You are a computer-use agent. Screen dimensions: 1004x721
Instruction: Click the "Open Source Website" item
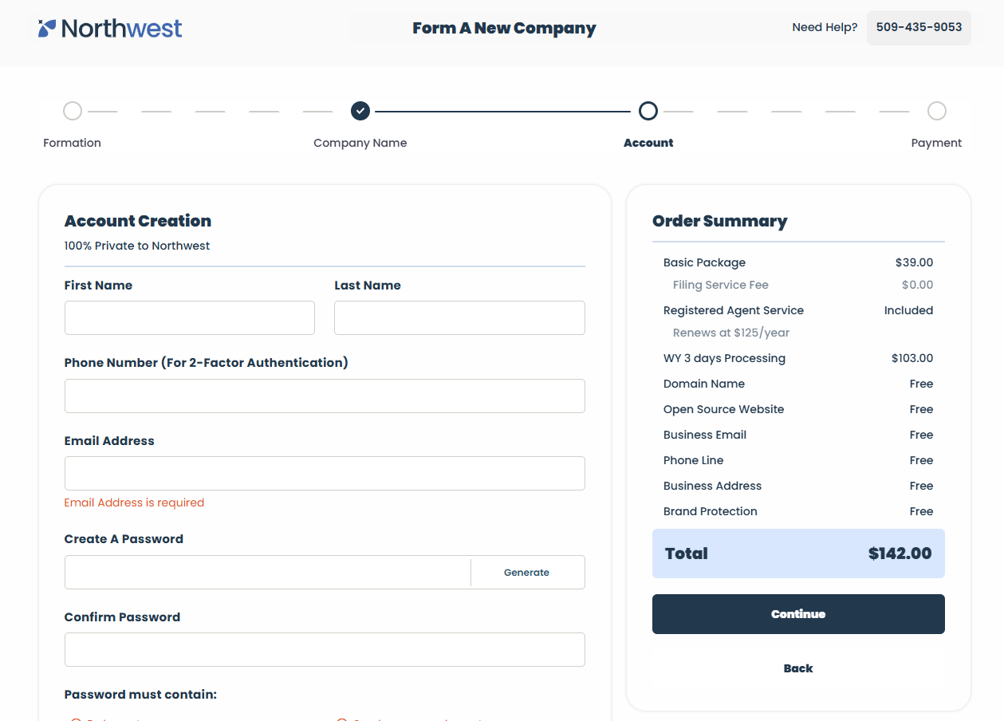click(x=724, y=409)
